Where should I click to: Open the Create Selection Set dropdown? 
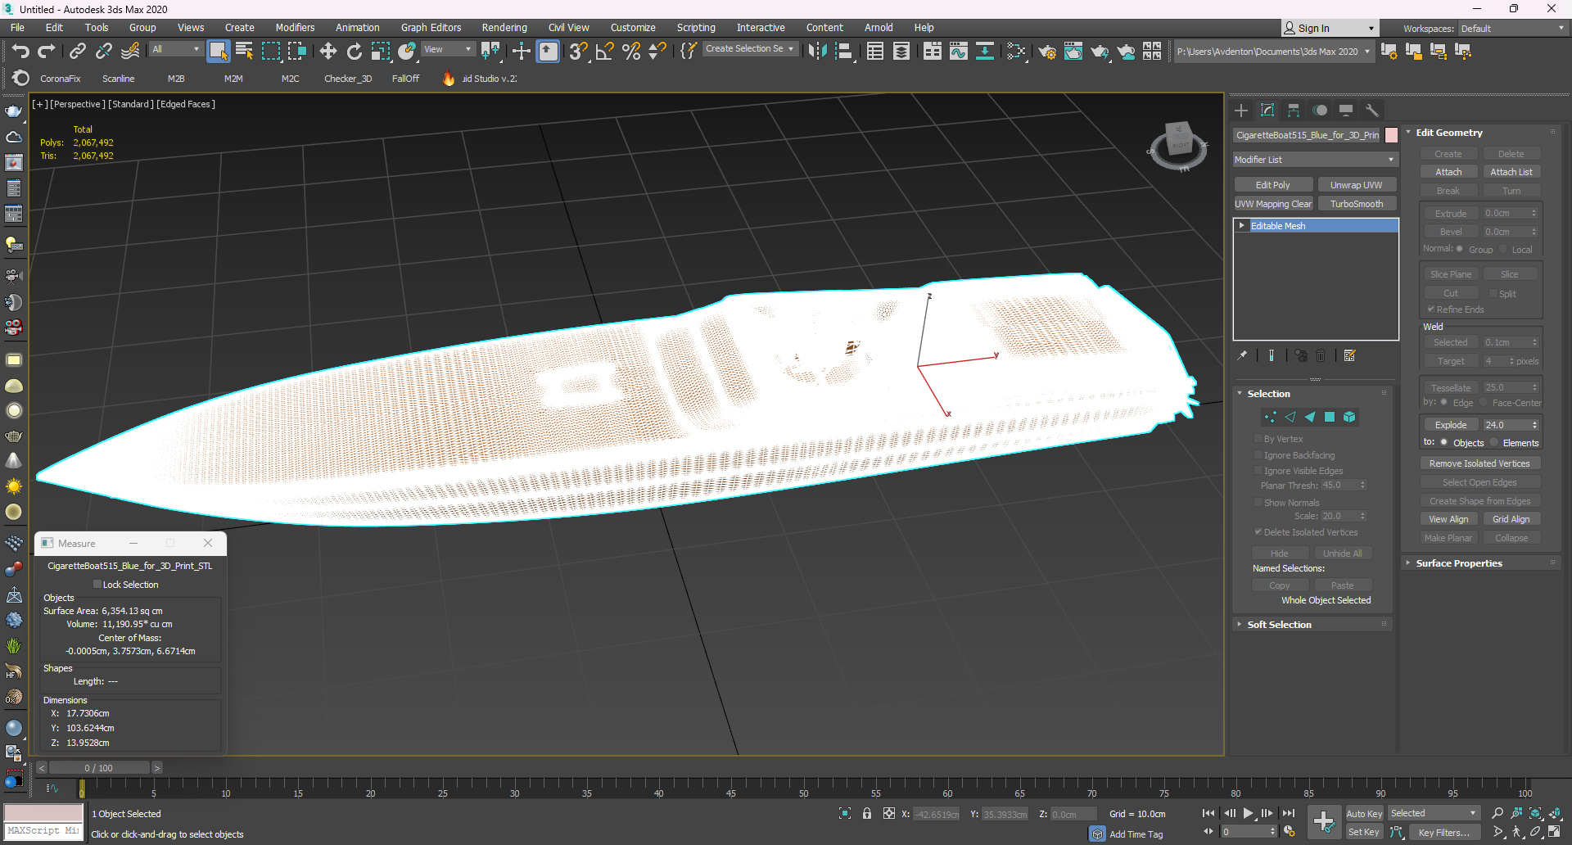(x=750, y=49)
